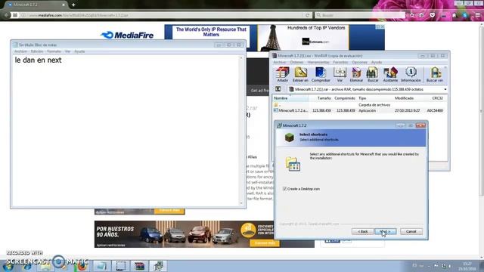484x272 pixels.
Task: Click the up-one-level icon beside WinRAR path
Action: click(x=278, y=89)
